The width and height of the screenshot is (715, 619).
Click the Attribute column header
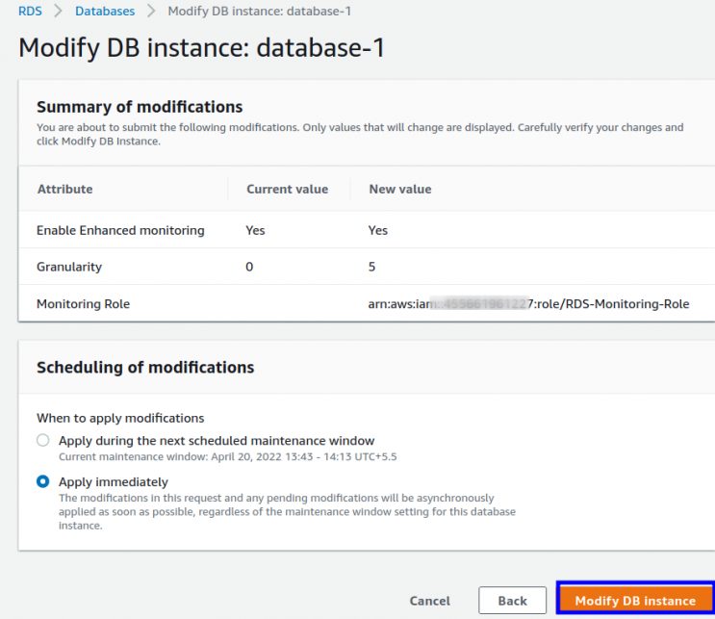[x=64, y=190]
